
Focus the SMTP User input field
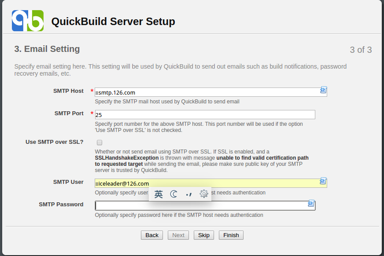click(211, 183)
